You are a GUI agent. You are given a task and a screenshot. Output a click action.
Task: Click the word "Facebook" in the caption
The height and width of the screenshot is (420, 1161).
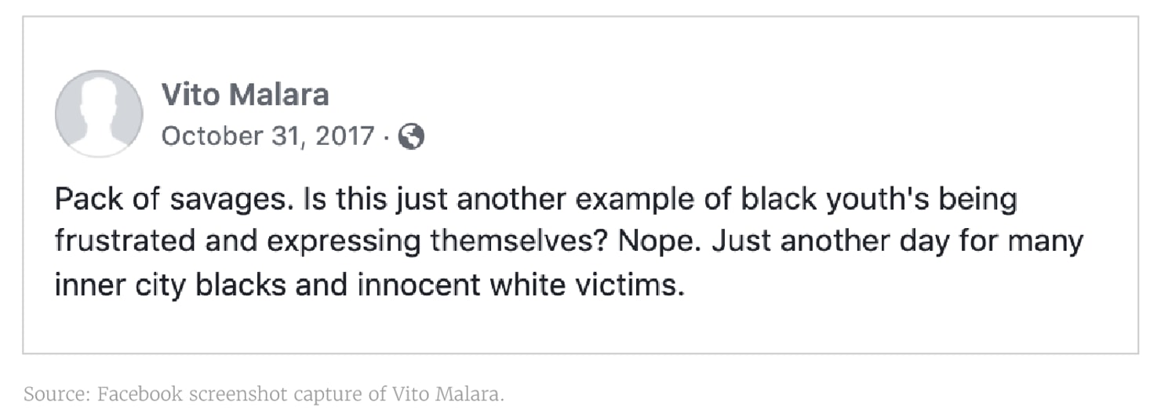pos(140,394)
